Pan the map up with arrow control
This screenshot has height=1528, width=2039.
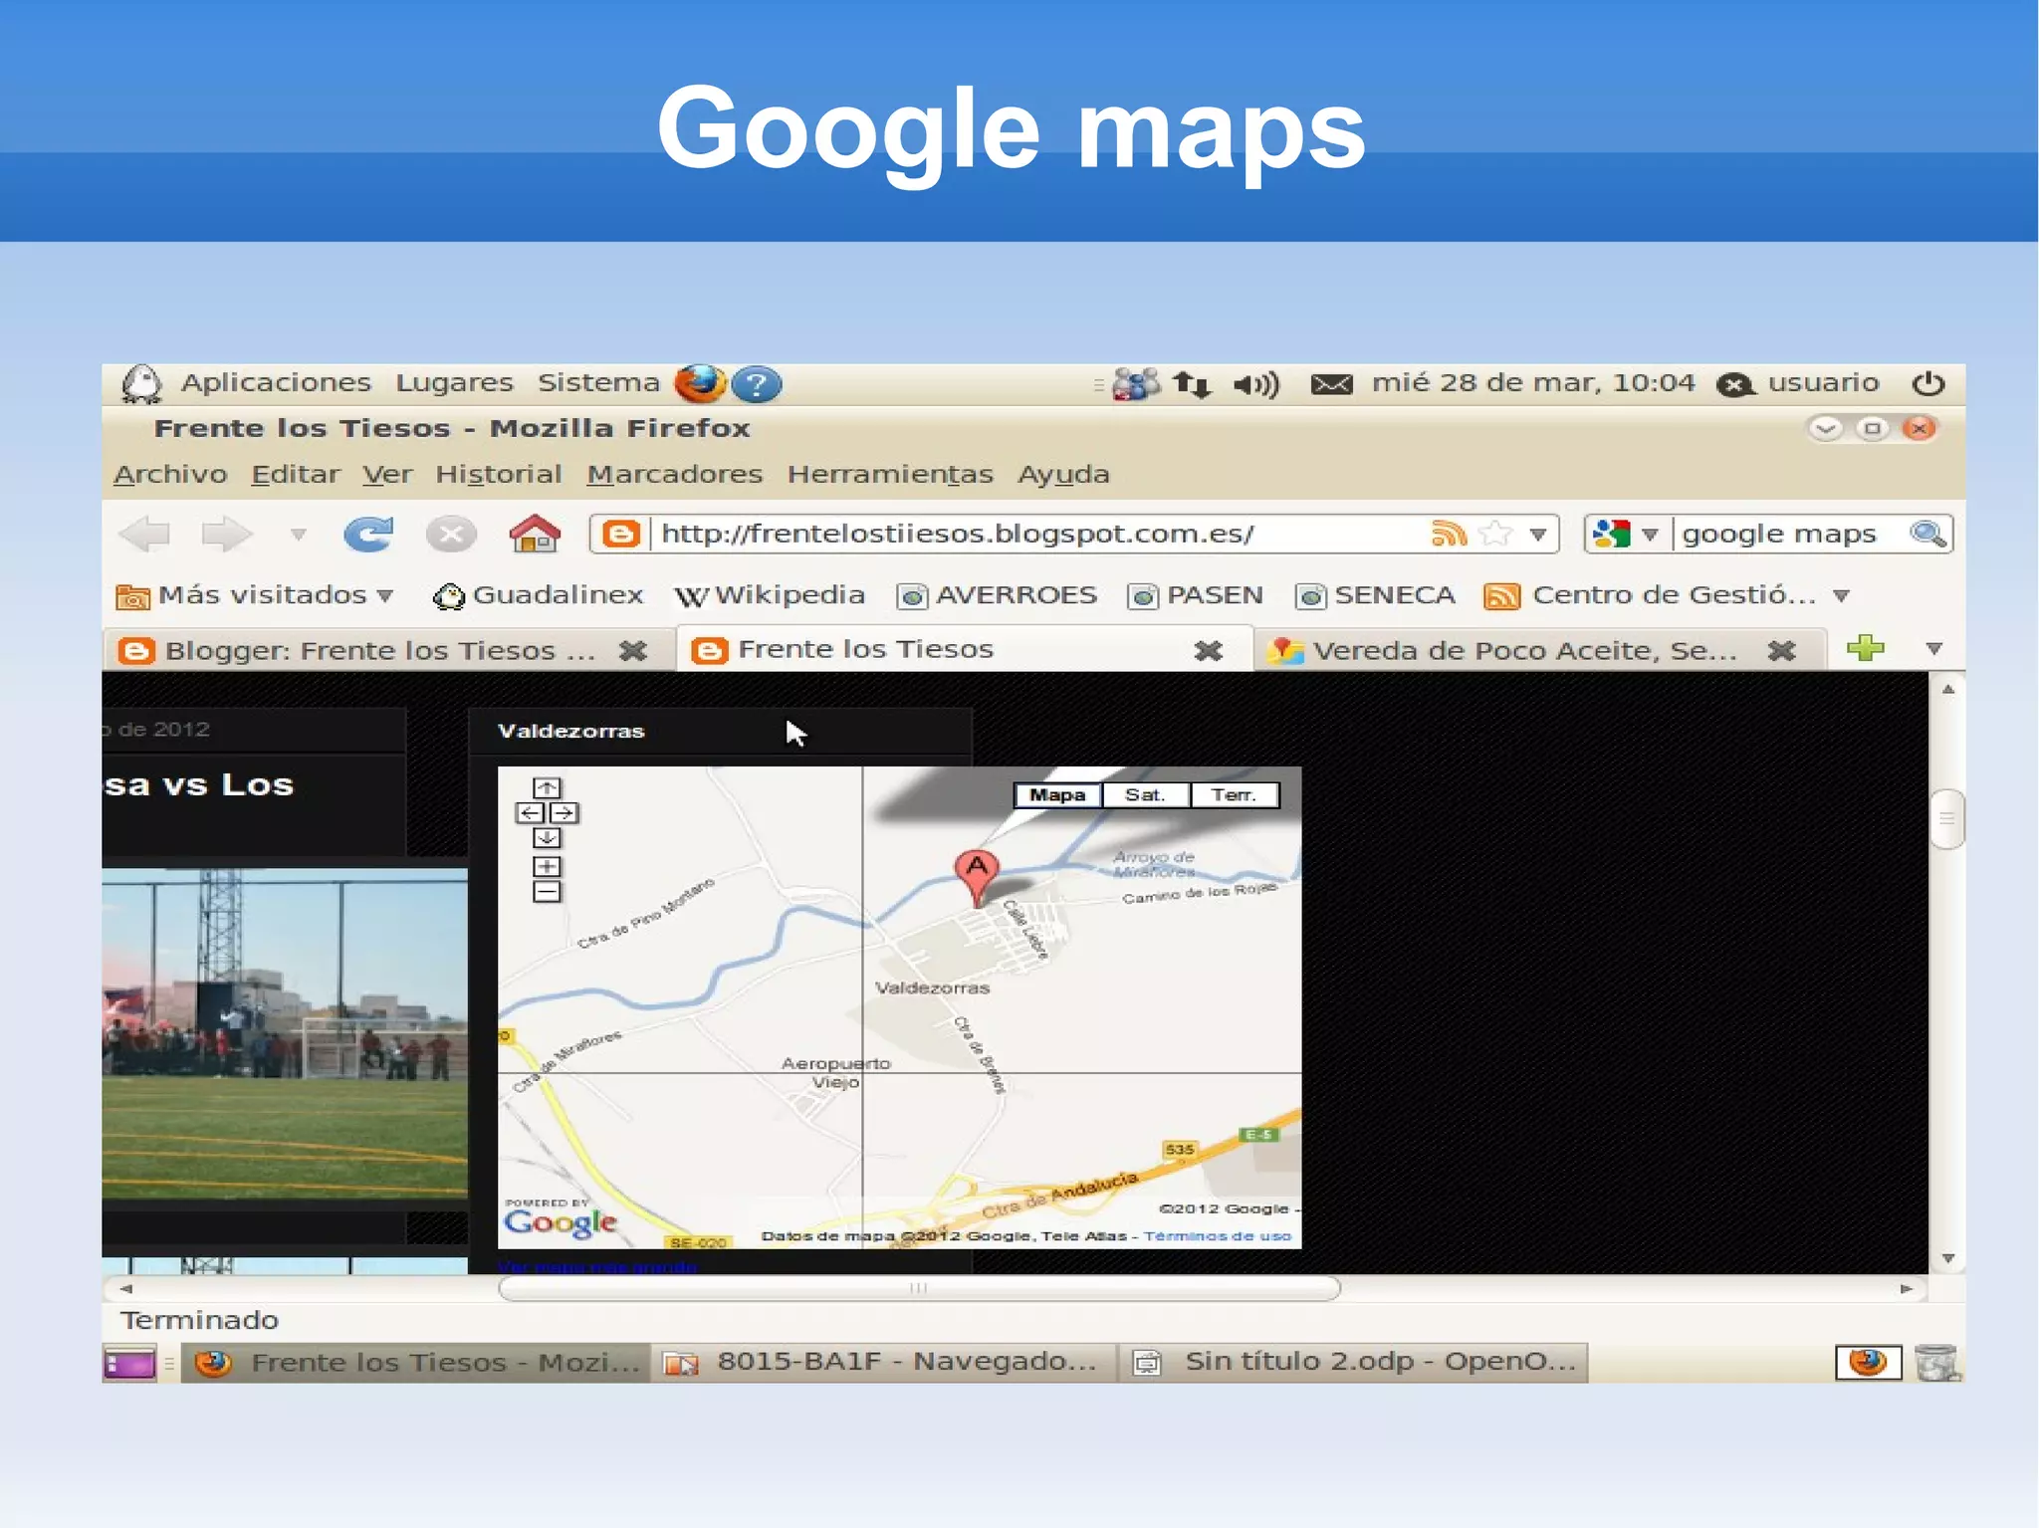(547, 788)
